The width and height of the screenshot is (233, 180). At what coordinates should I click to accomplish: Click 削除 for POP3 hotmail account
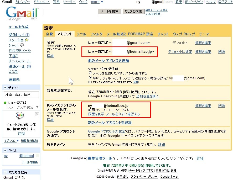pyautogui.click(x=221, y=106)
